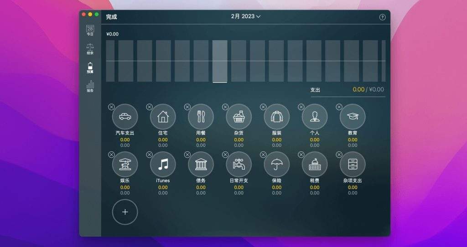The height and width of the screenshot is (247, 467).
Task: Open the 结余 balance tab
Action: coord(90,49)
